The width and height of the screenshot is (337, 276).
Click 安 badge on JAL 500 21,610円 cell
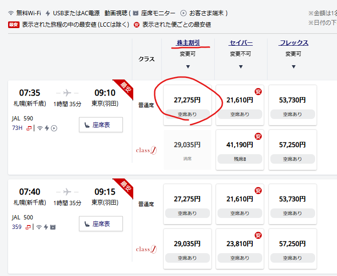pos(258,190)
